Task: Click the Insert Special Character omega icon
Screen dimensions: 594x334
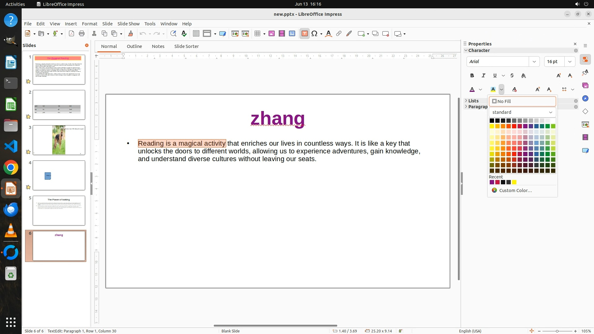Action: pyautogui.click(x=314, y=34)
